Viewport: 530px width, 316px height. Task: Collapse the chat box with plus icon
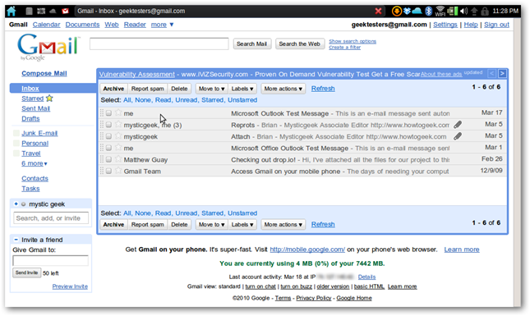16,204
